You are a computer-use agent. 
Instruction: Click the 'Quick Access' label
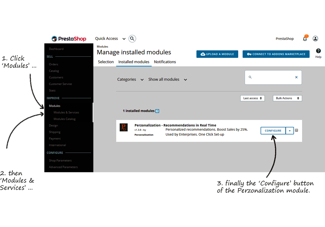(x=106, y=38)
